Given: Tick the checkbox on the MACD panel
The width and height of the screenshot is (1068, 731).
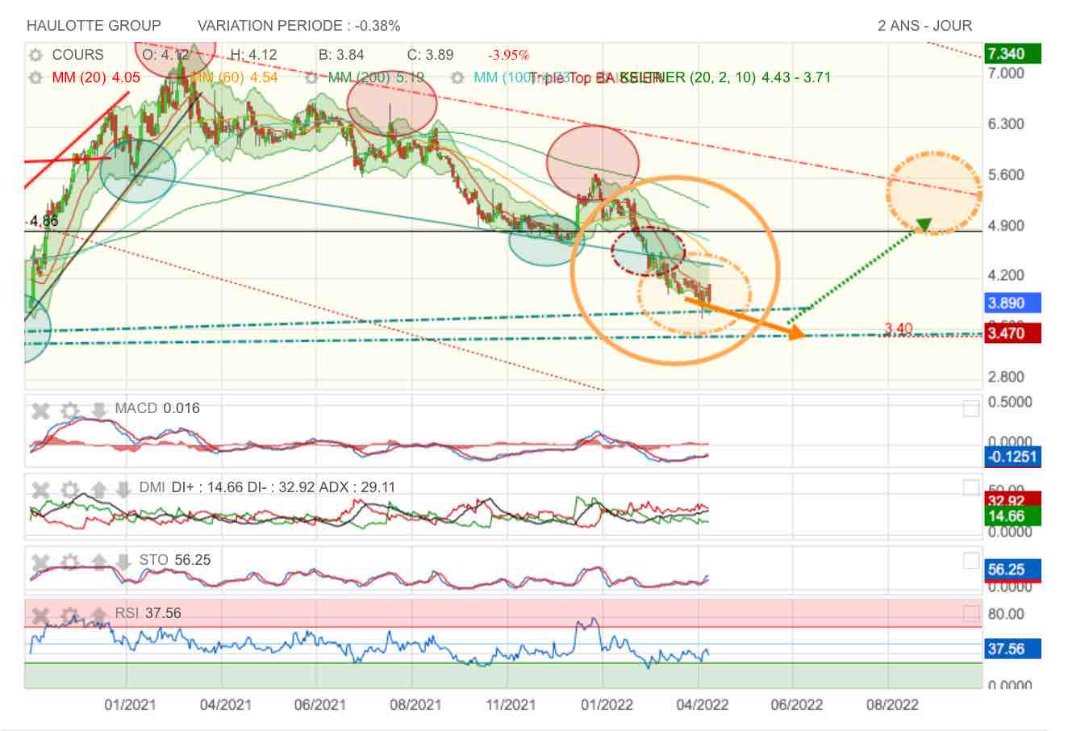Looking at the screenshot, I should [x=972, y=409].
